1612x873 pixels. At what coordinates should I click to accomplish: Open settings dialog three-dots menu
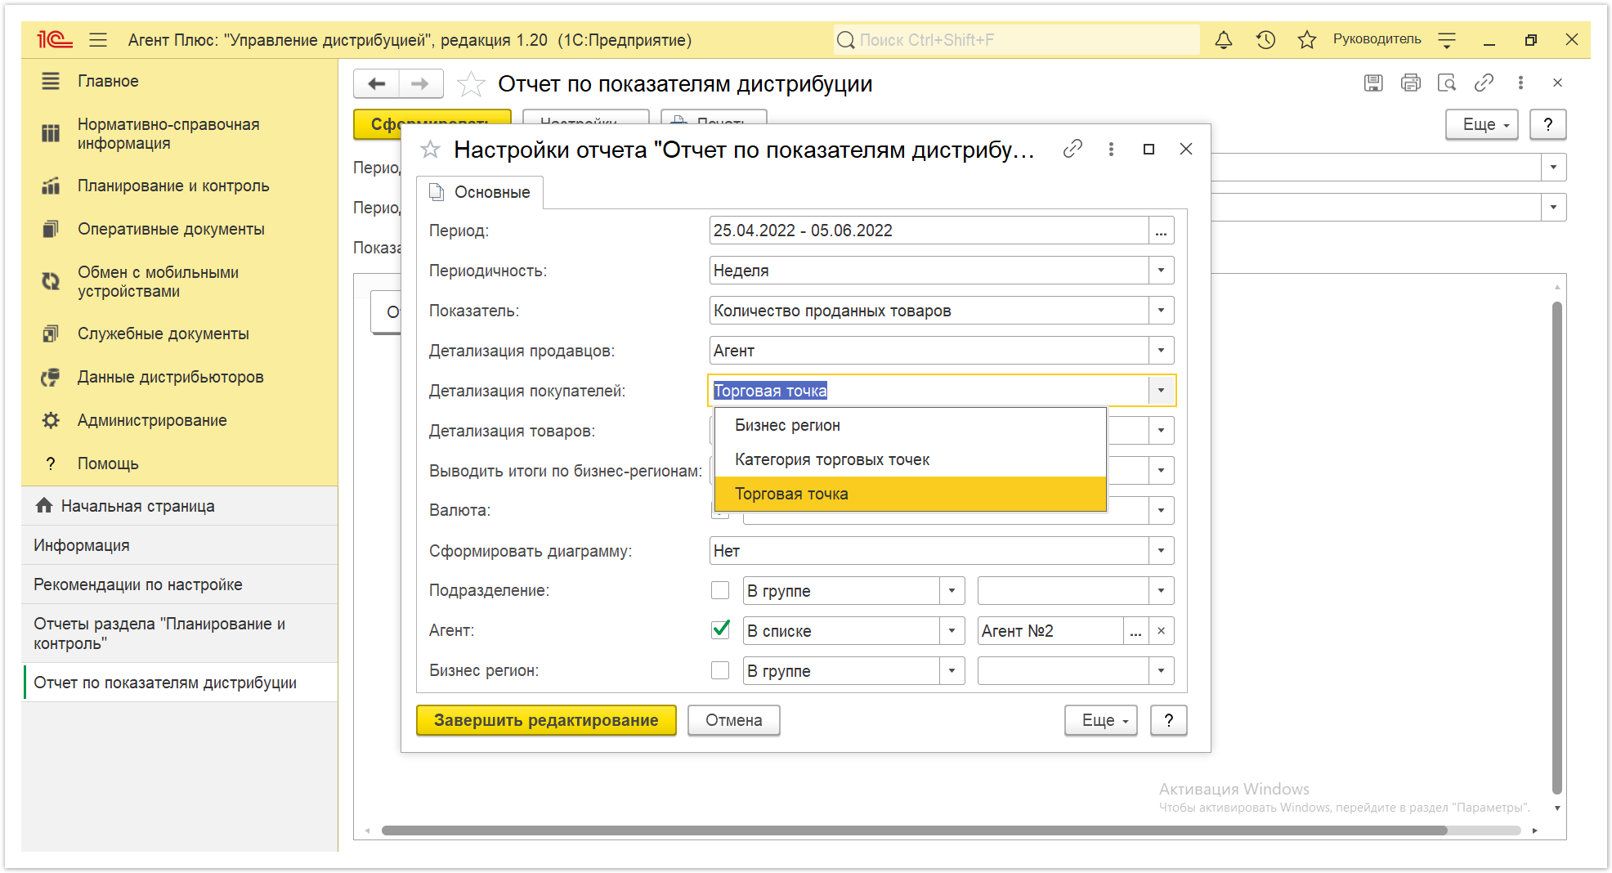pyautogui.click(x=1111, y=149)
